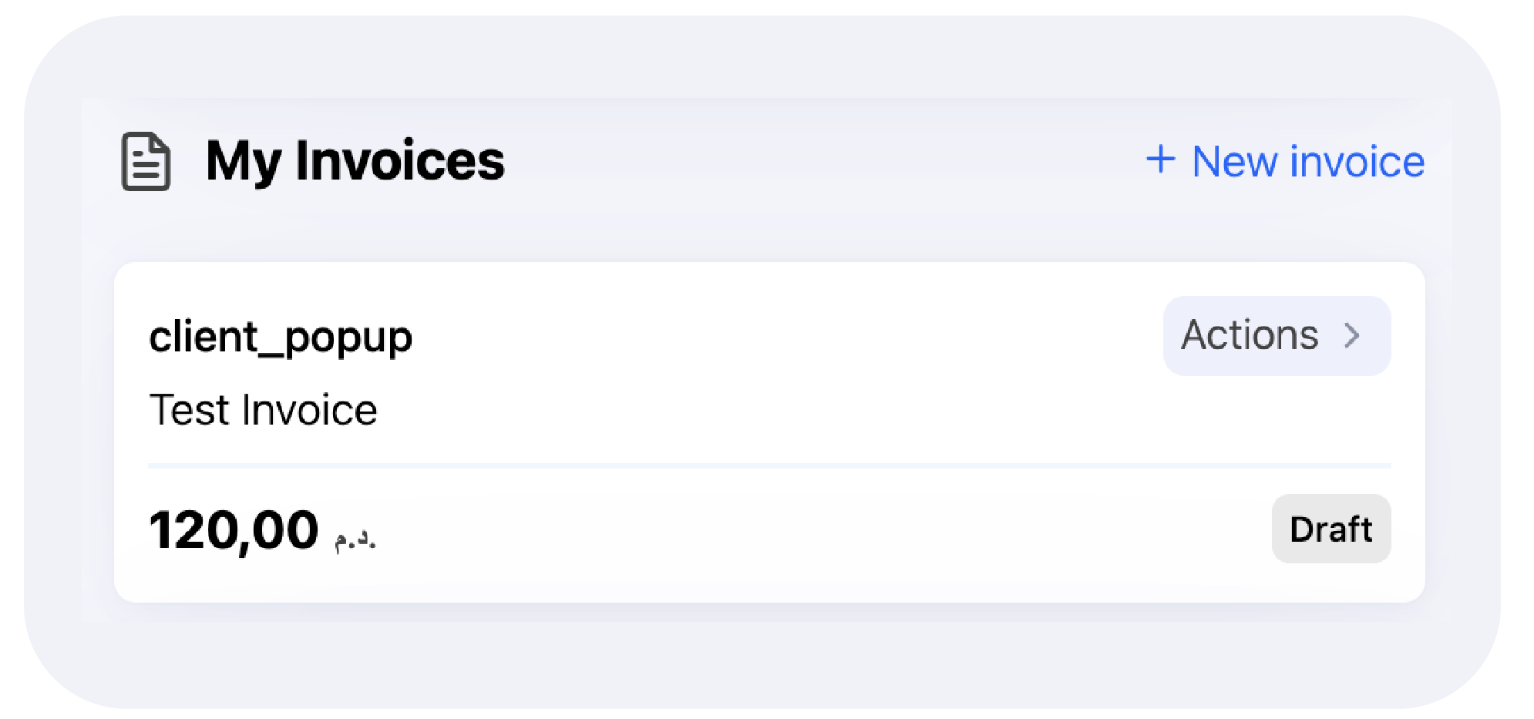Screen dimensions: 1534x719
Task: Click the 120,00 amount value
Action: pyautogui.click(x=234, y=530)
